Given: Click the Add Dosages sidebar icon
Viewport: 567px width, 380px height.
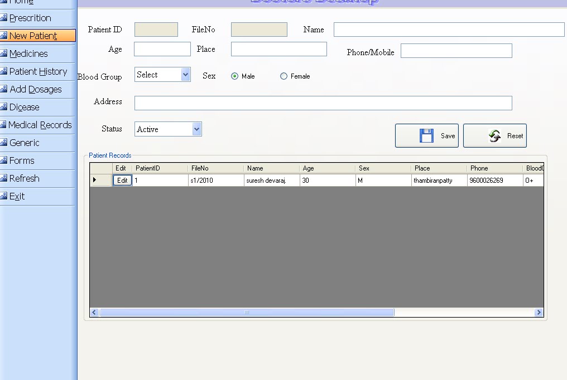Looking at the screenshot, I should coord(4,89).
